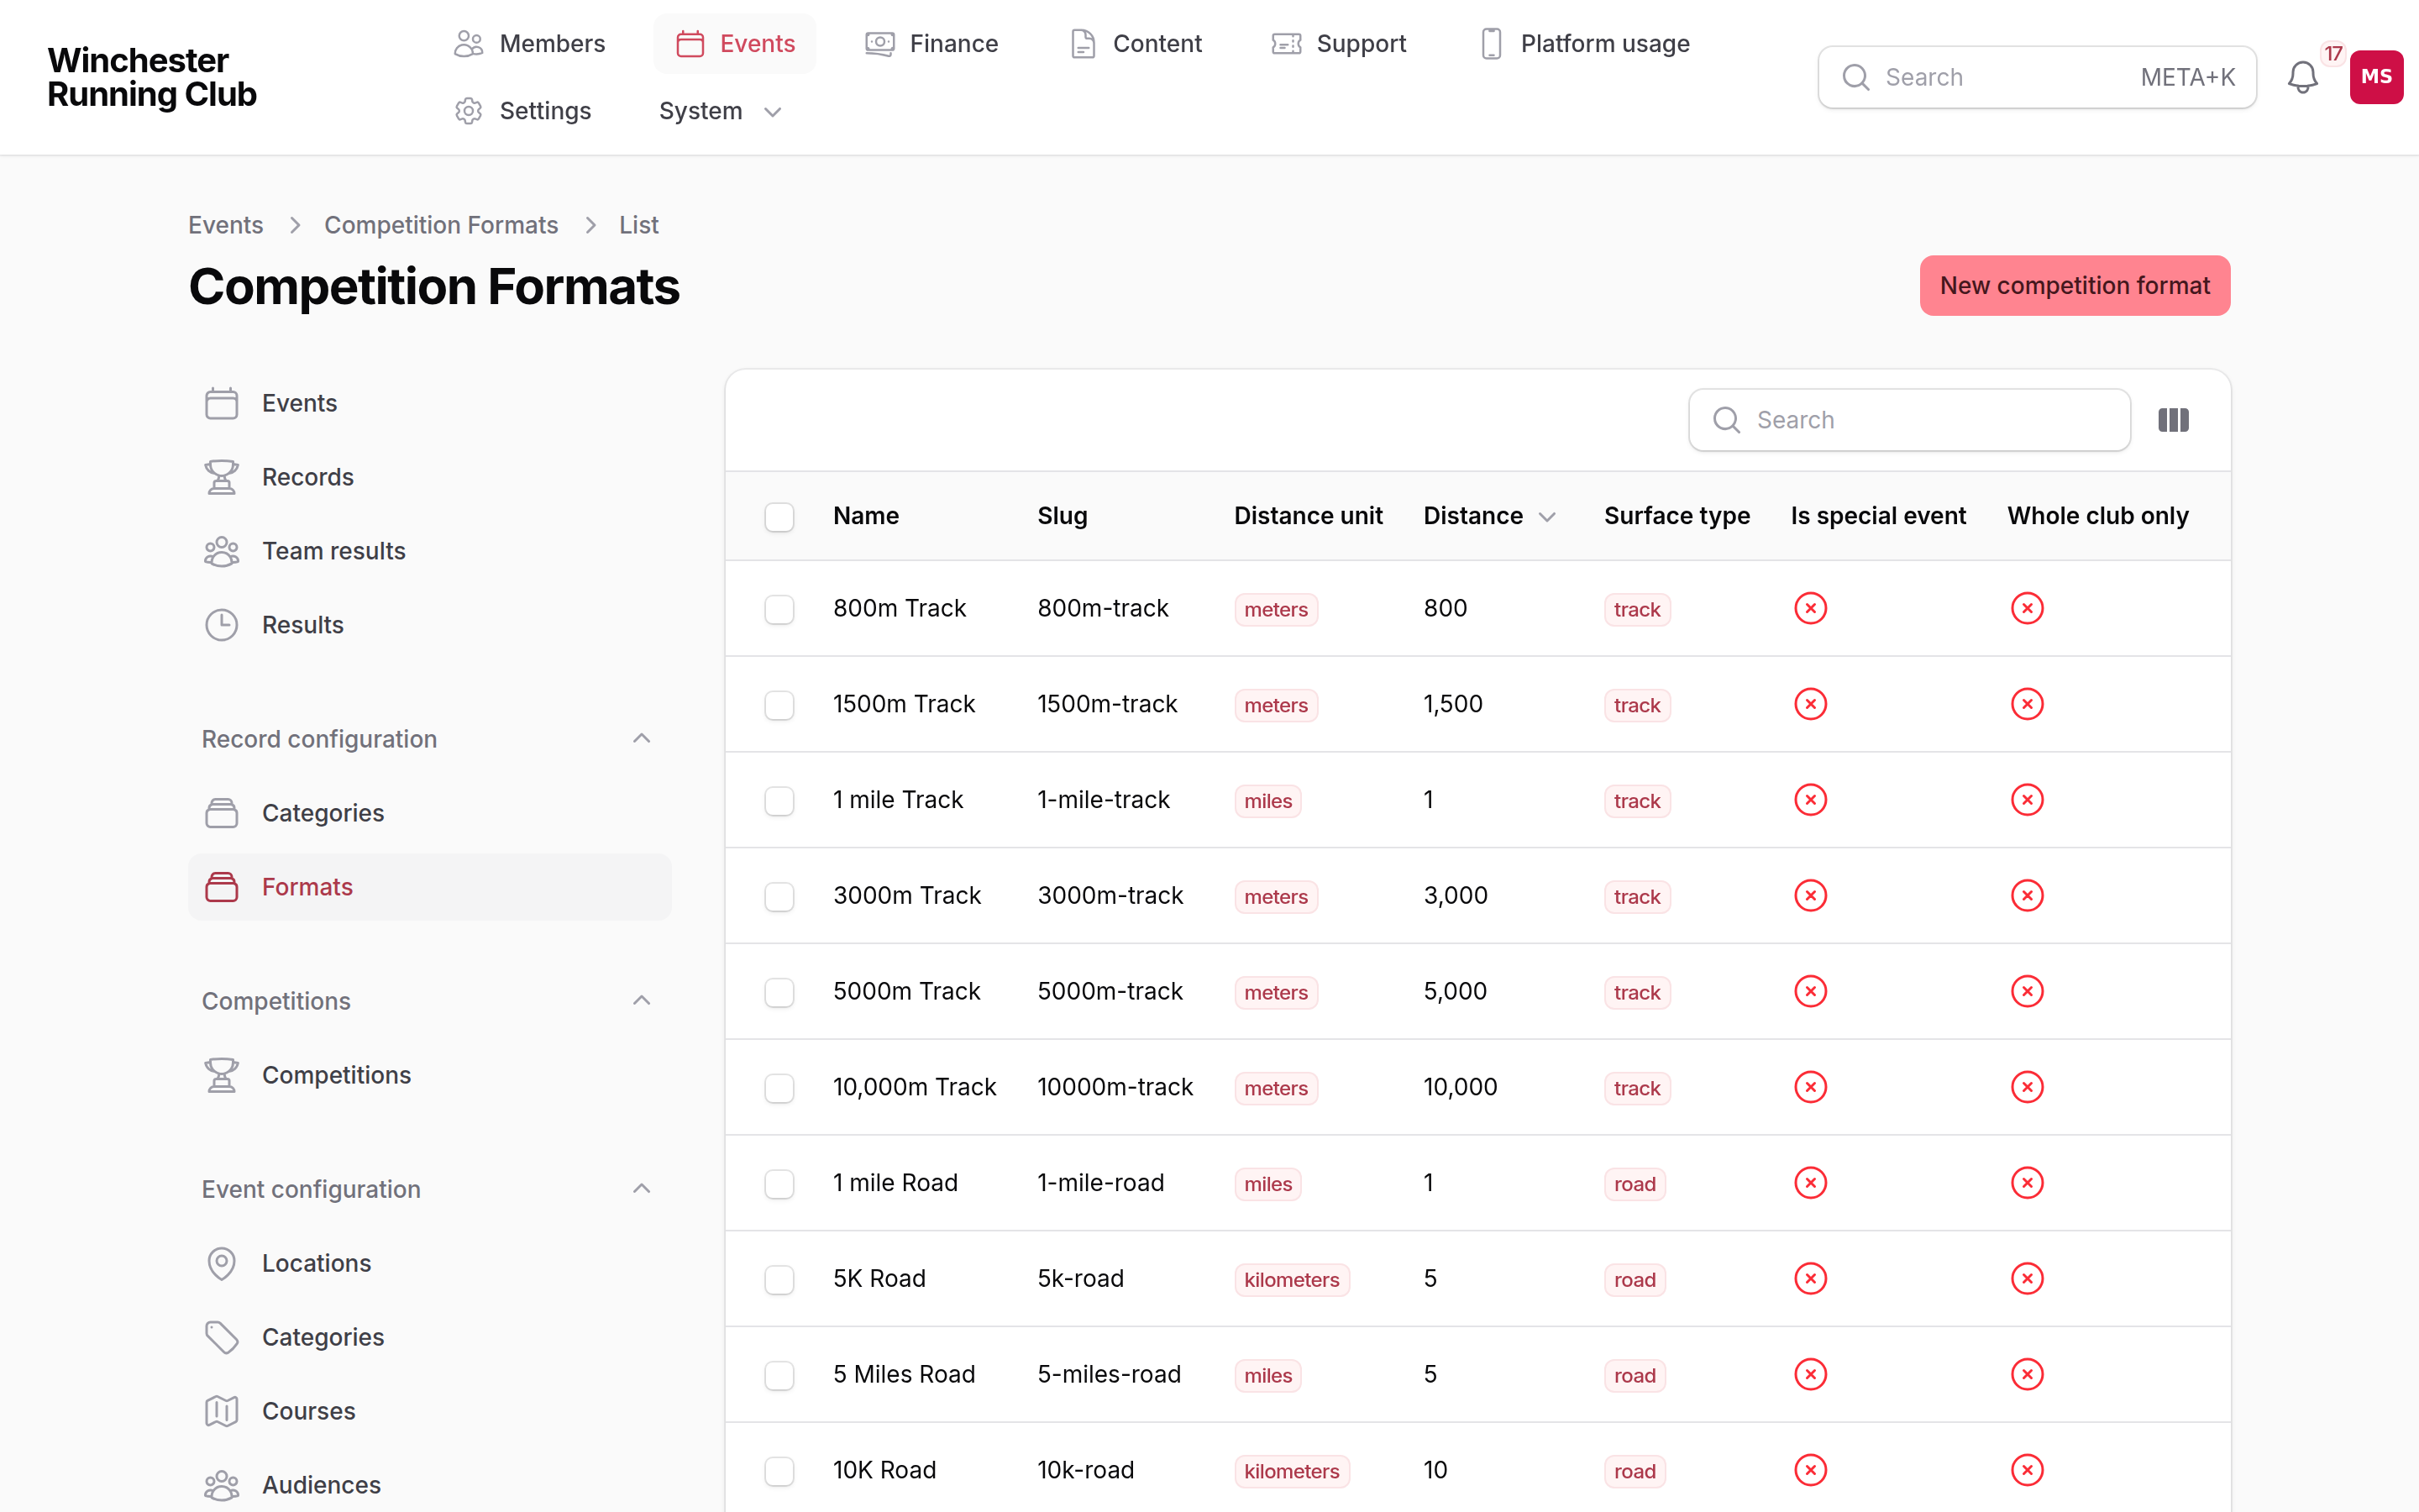Click the Records trophy icon in sidebar
The width and height of the screenshot is (2419, 1512).
click(x=221, y=477)
